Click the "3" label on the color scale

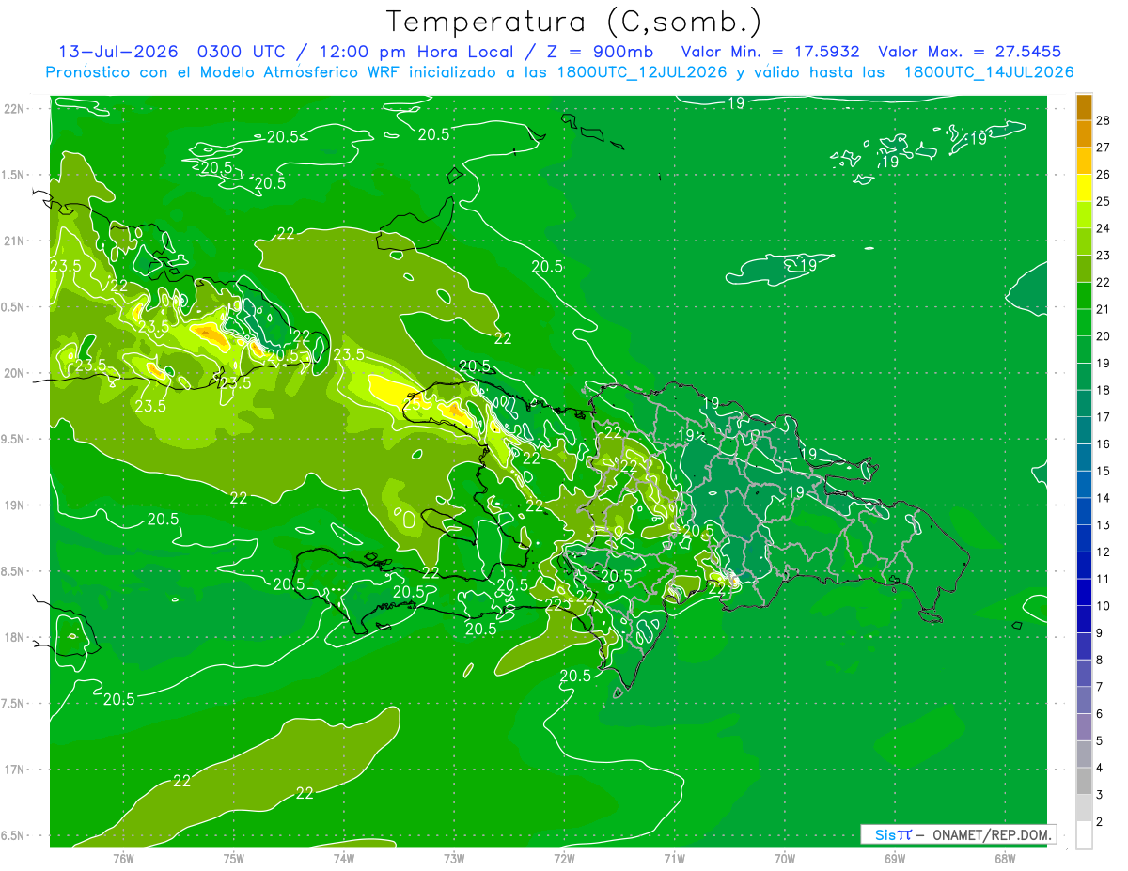pos(1101,795)
